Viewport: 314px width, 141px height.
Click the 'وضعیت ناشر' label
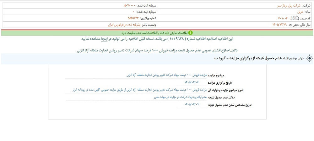(x=149, y=25)
